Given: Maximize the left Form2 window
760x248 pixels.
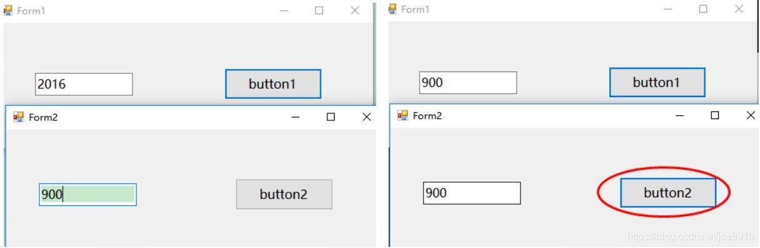Looking at the screenshot, I should pyautogui.click(x=331, y=117).
